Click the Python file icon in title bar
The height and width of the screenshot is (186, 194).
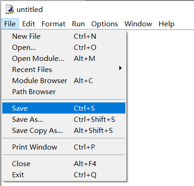(10, 9)
